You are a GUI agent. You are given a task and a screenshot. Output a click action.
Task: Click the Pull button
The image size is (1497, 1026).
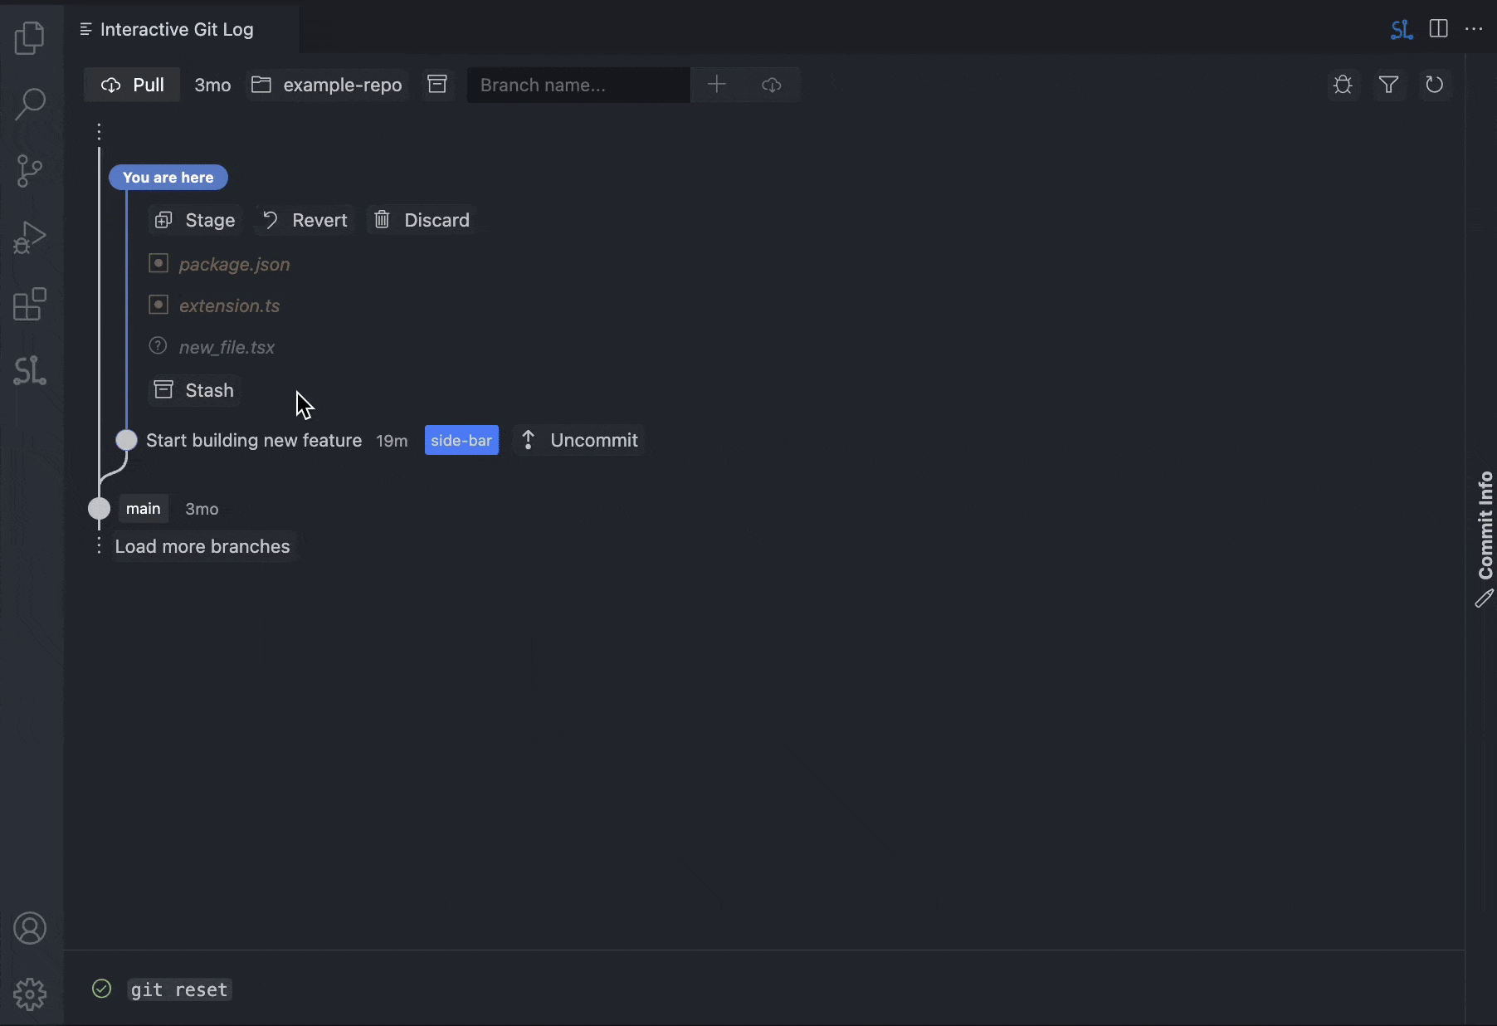pos(131,85)
